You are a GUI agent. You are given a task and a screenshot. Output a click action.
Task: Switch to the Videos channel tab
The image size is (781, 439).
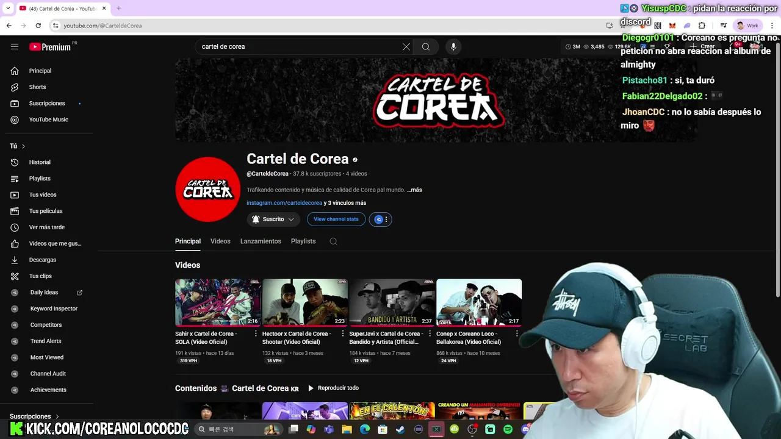point(220,241)
